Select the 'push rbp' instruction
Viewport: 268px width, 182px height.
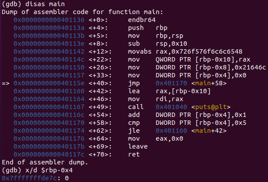click(x=148, y=28)
